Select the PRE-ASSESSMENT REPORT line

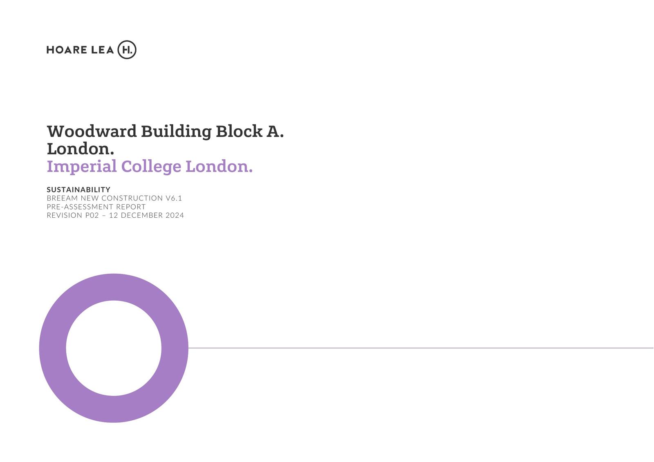96,207
